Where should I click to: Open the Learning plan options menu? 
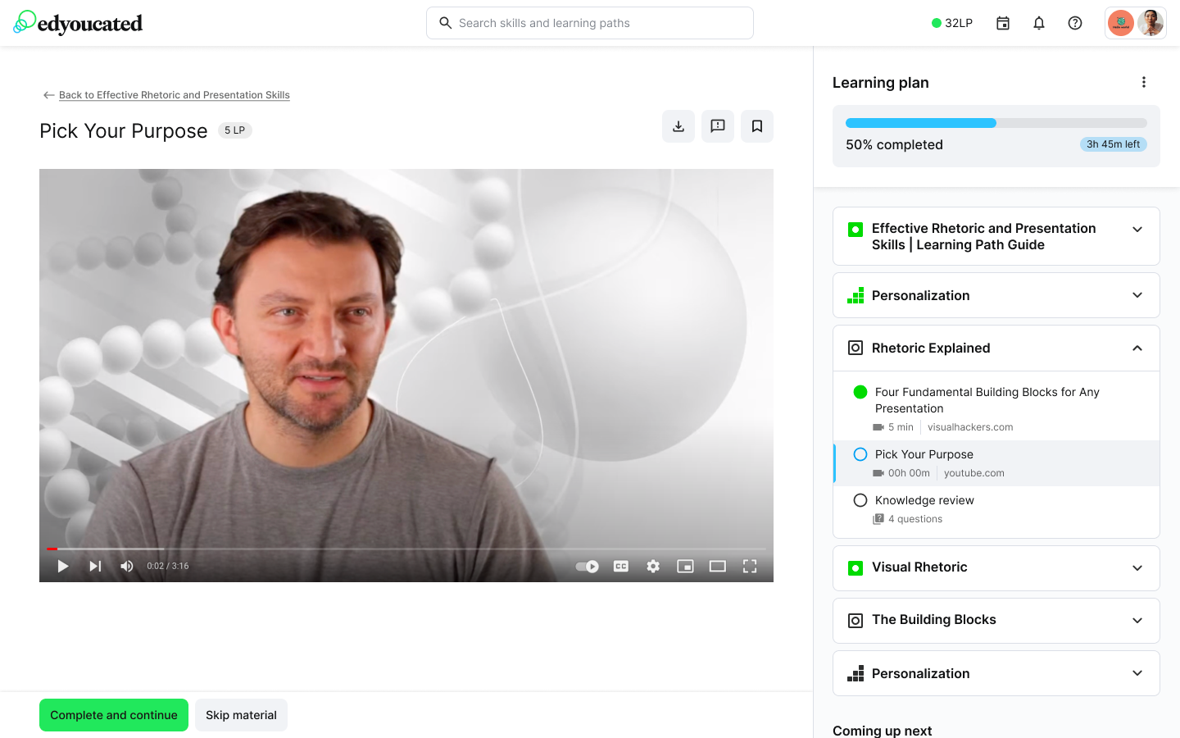pyautogui.click(x=1144, y=82)
